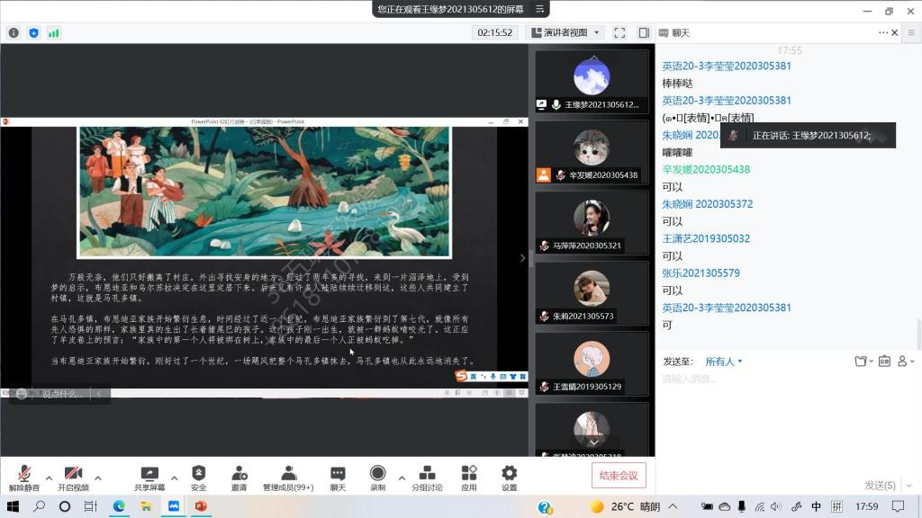Viewport: 922px width, 518px height.
Task: Click the 发送(S) send button
Action: click(880, 485)
